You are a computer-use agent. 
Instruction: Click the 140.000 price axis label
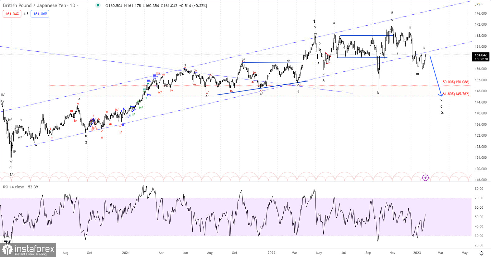tap(481, 113)
